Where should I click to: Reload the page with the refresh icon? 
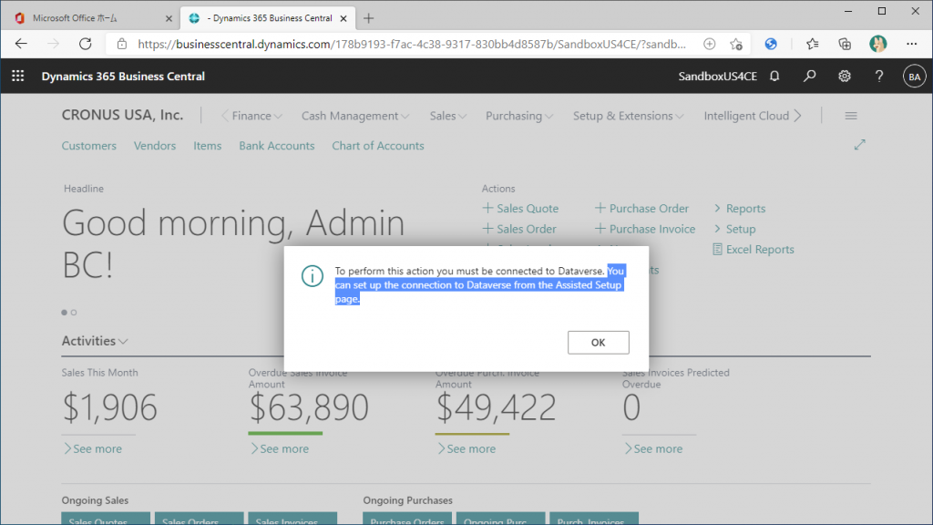(x=86, y=44)
